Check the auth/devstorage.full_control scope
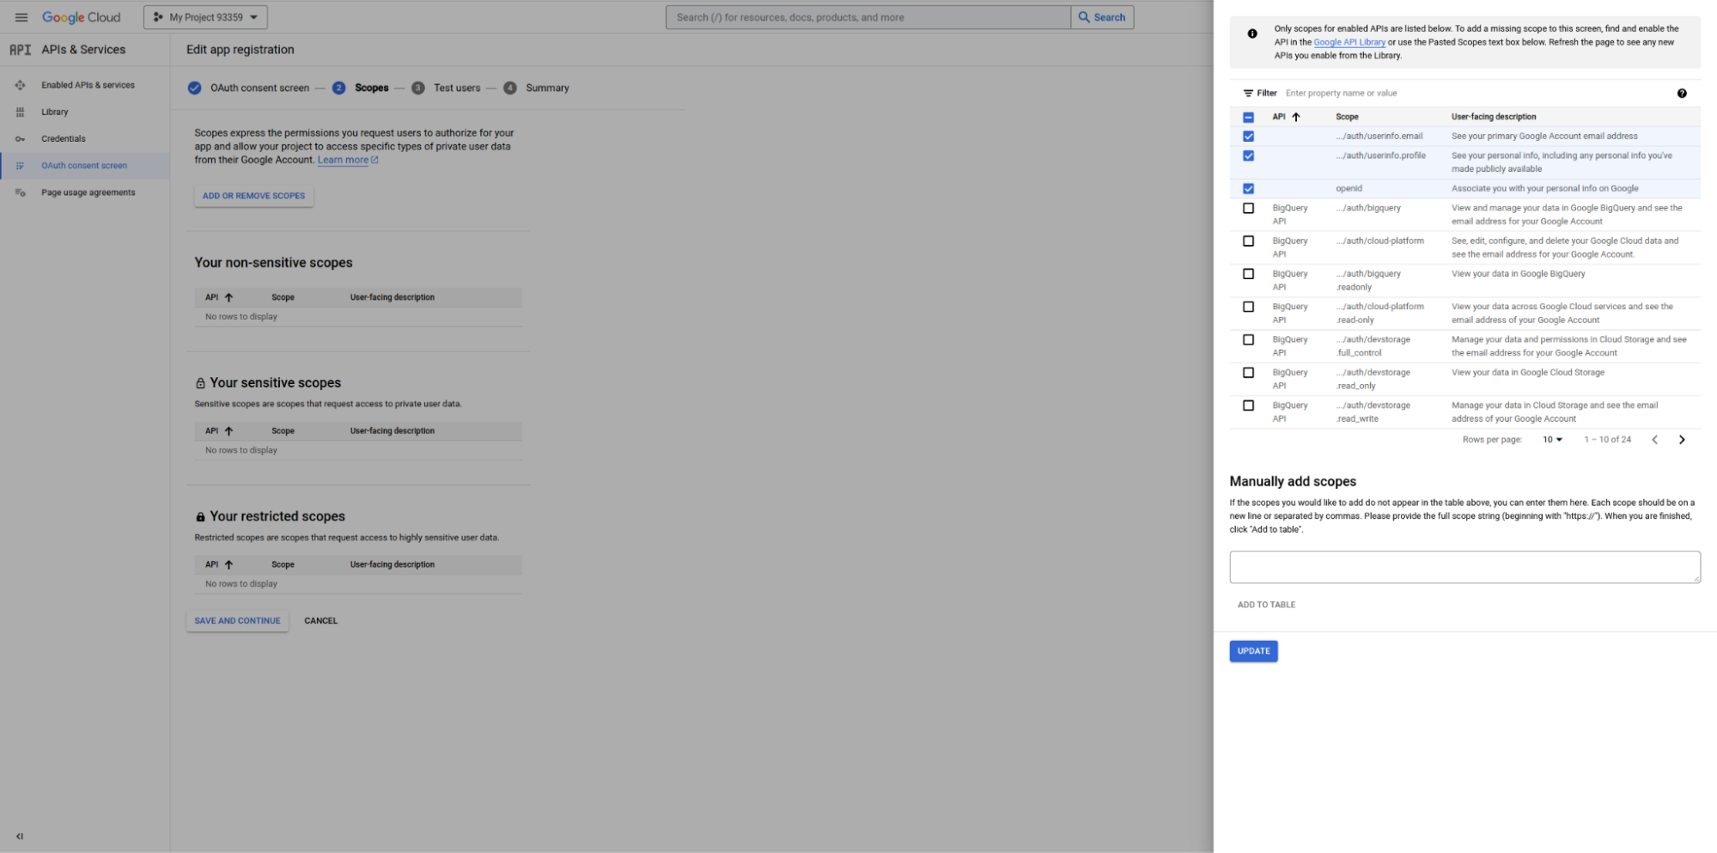 [1248, 340]
